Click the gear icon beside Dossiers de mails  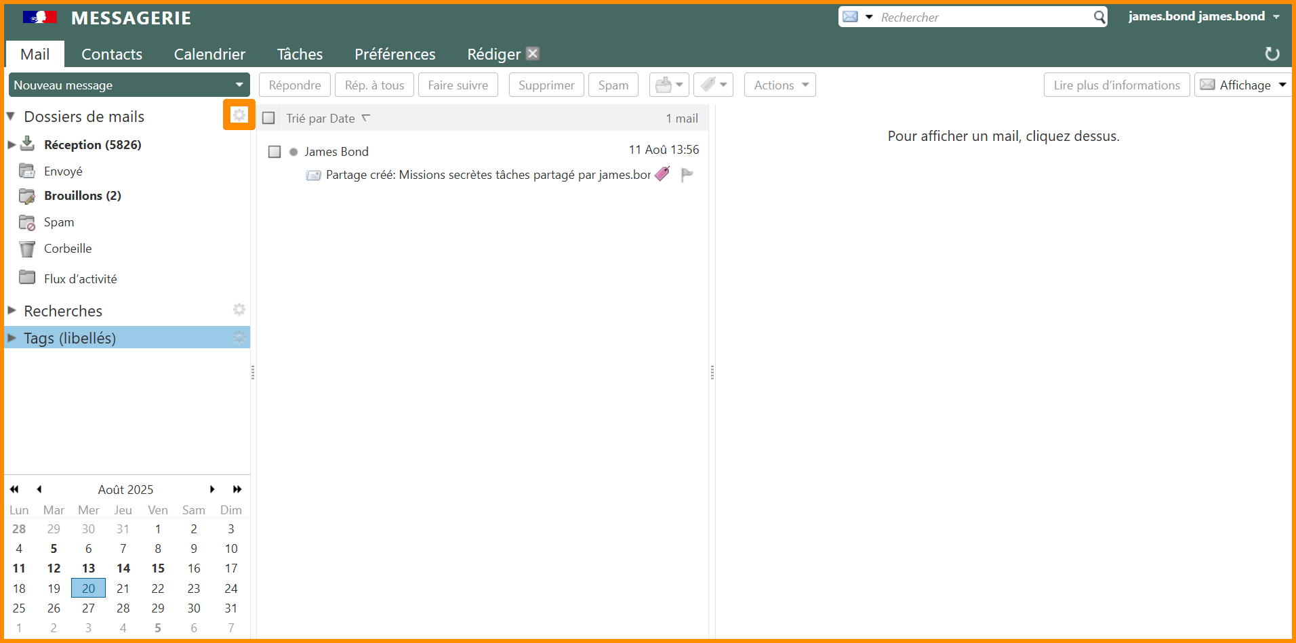click(x=239, y=115)
